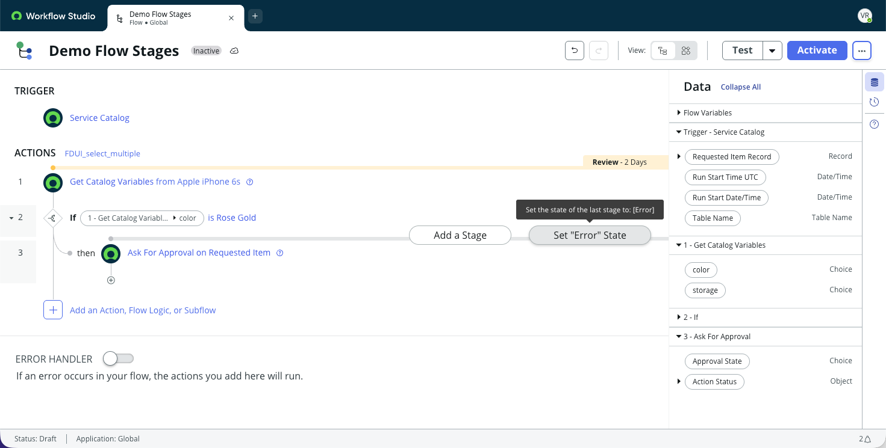Switch to diagram view icon
Image resolution: width=886 pixels, height=448 pixels.
(x=685, y=51)
